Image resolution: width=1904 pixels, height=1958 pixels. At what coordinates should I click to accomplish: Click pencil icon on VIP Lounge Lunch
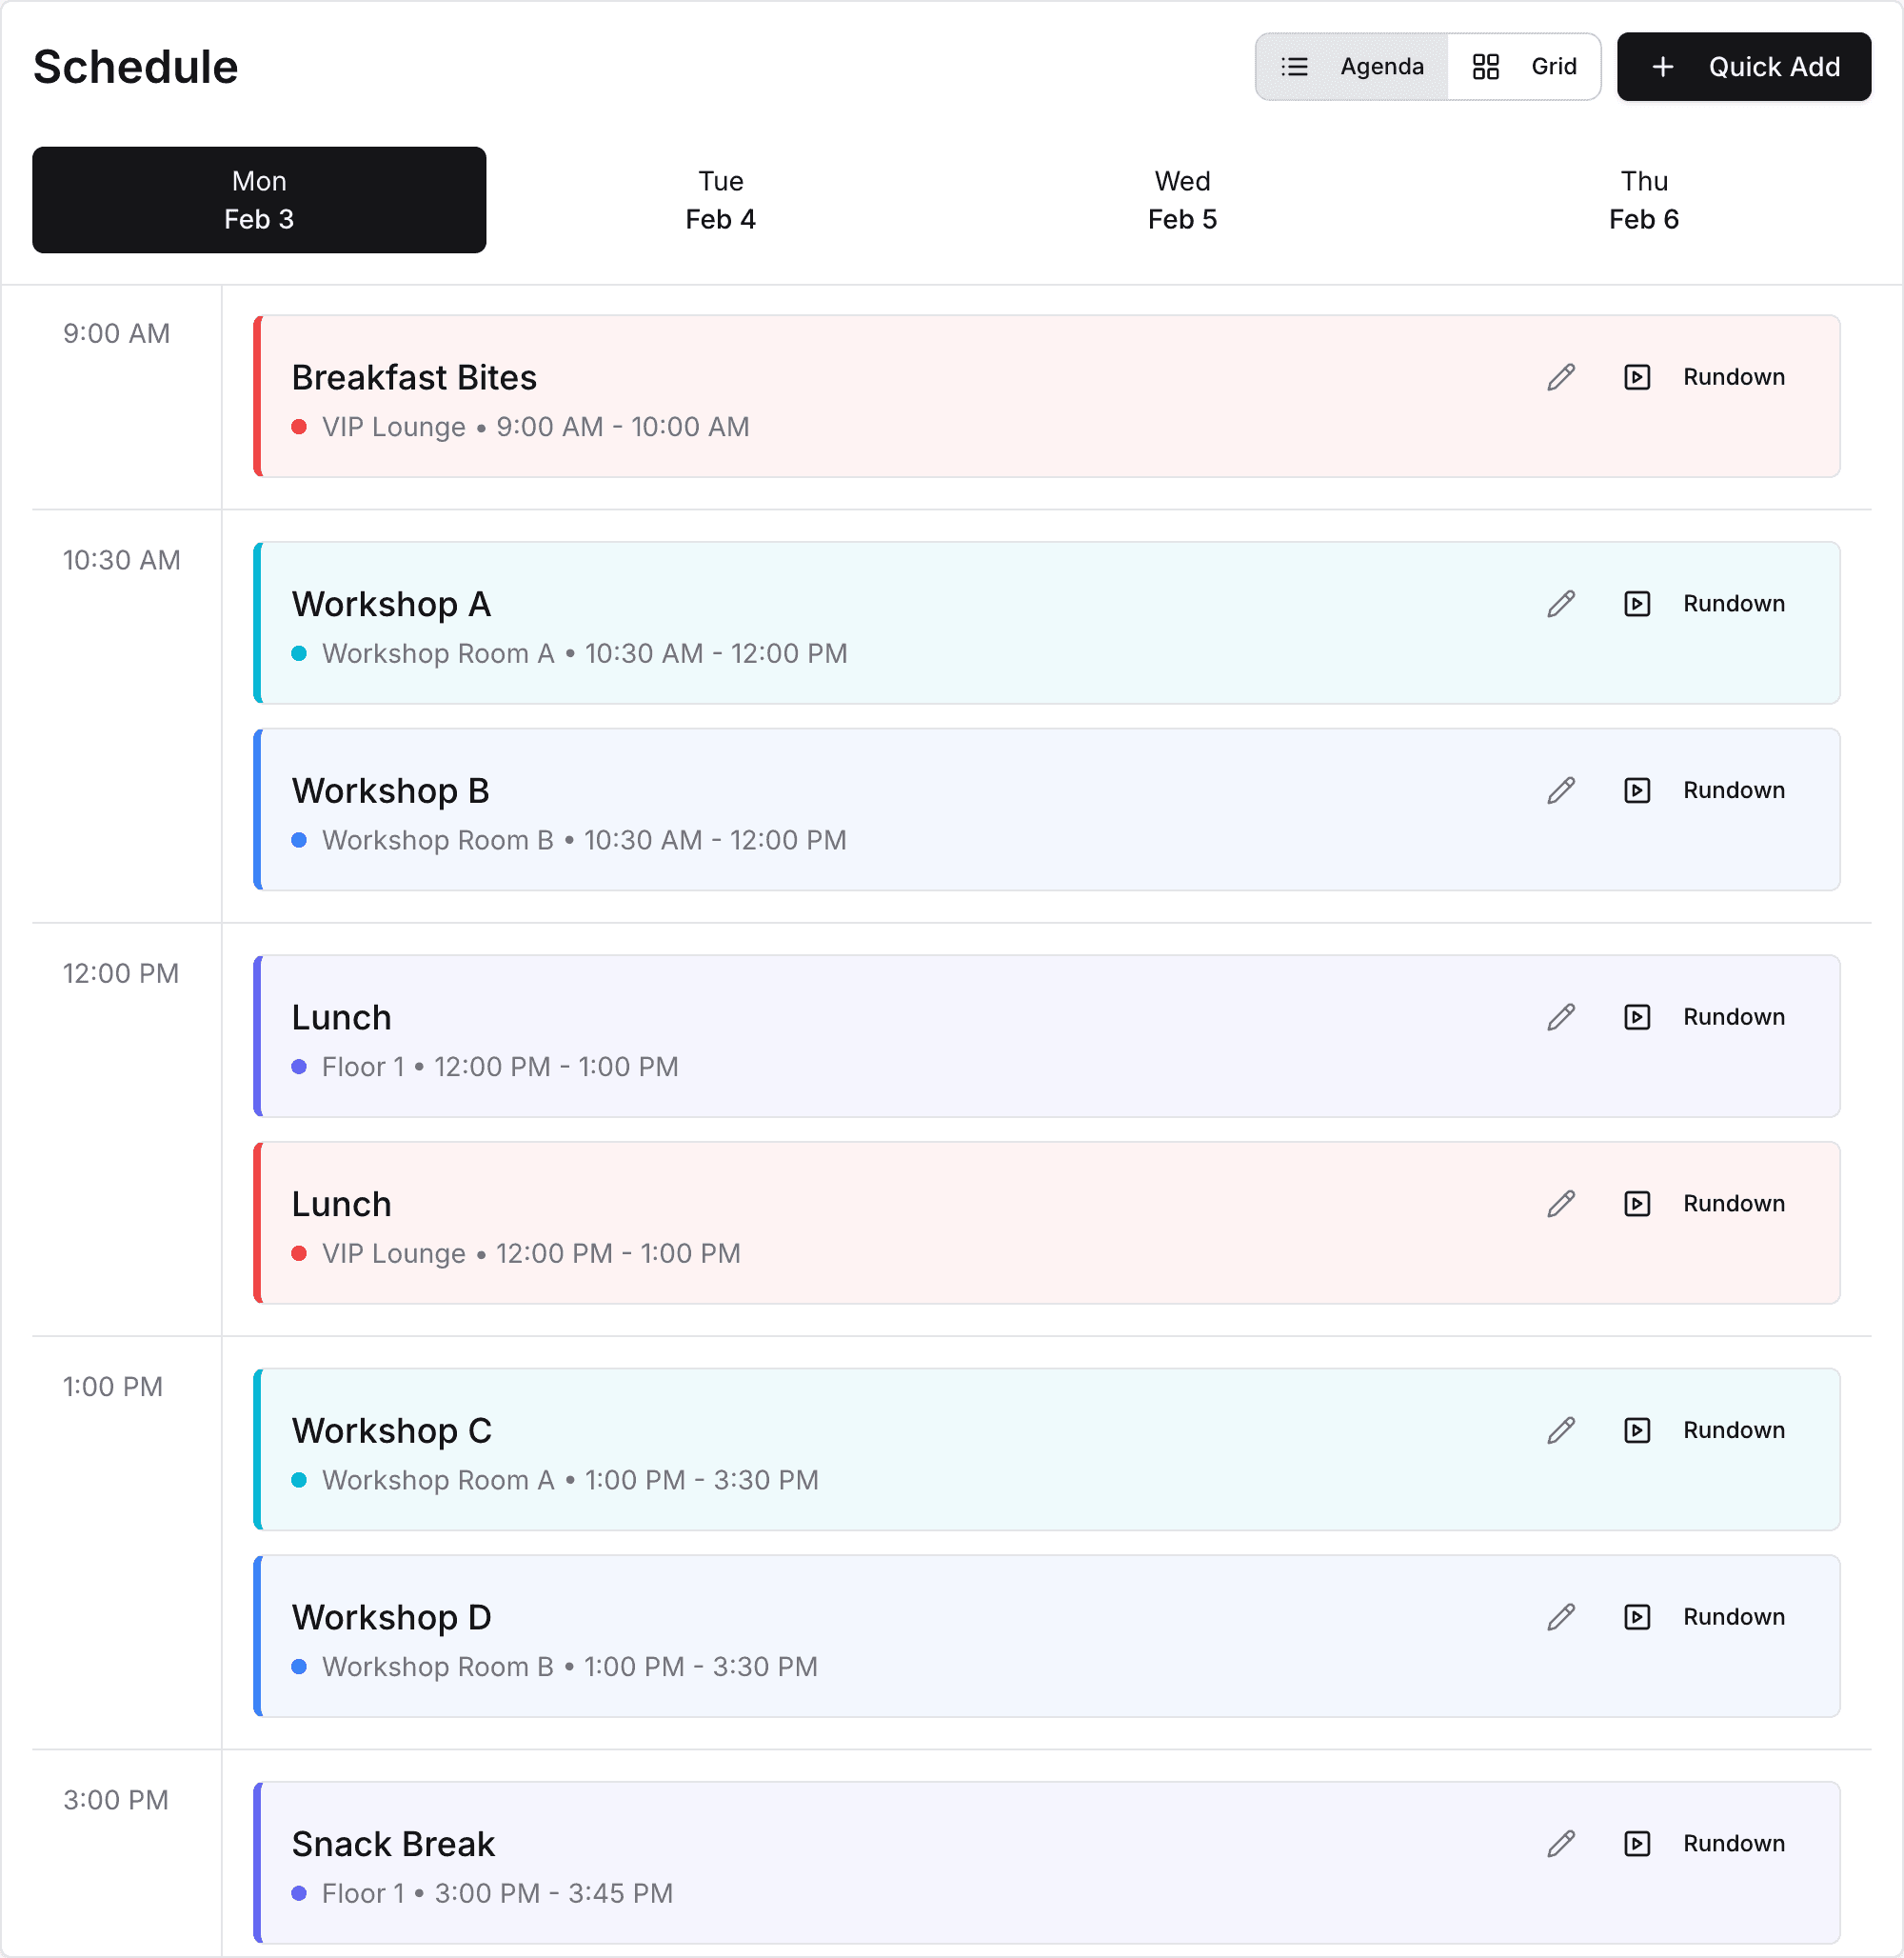(1561, 1204)
